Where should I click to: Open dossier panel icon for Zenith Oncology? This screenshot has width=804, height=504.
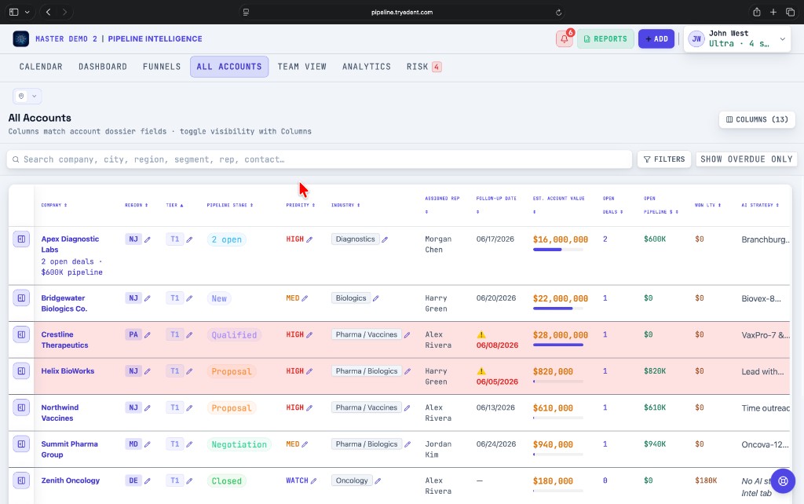pos(21,480)
